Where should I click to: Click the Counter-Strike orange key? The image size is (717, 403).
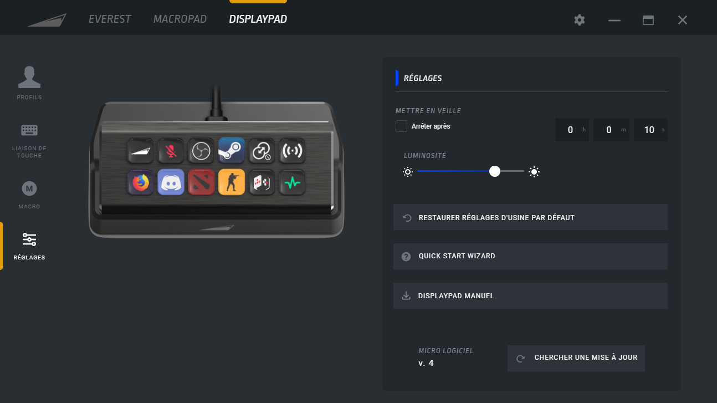(x=231, y=182)
